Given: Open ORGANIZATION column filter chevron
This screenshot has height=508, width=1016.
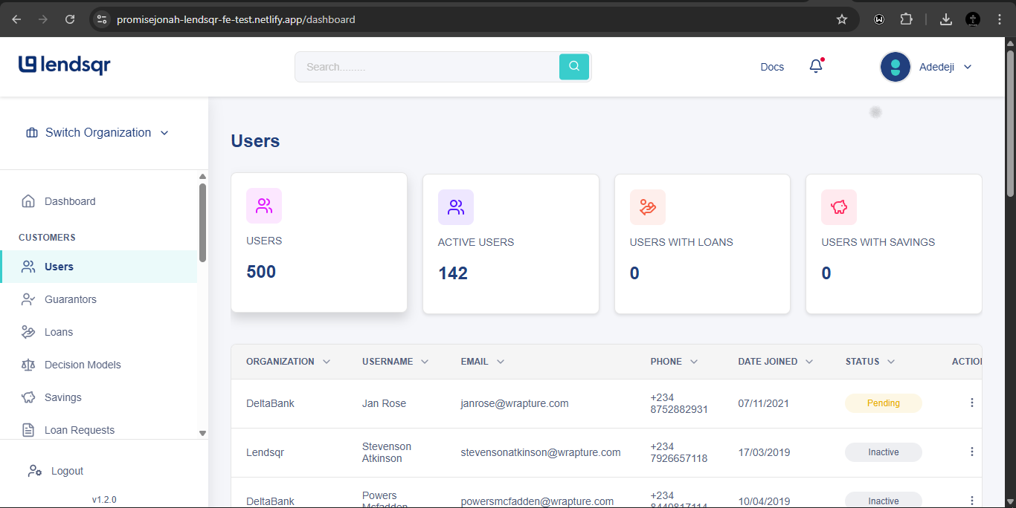Looking at the screenshot, I should pos(326,362).
